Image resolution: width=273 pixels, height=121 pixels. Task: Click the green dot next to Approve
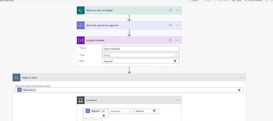click(154, 110)
